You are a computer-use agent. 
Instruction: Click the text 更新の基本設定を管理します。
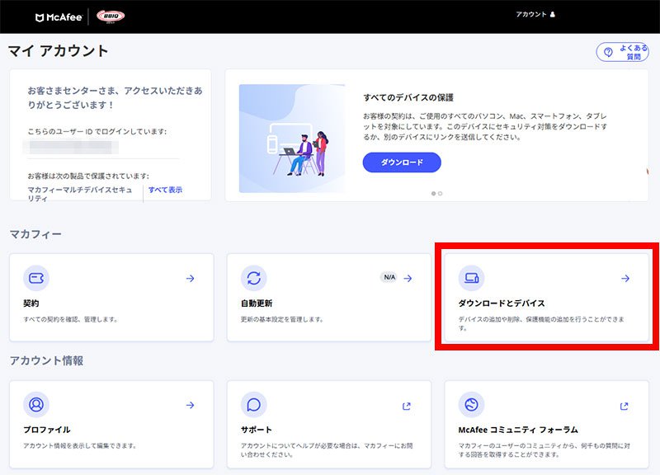(282, 319)
